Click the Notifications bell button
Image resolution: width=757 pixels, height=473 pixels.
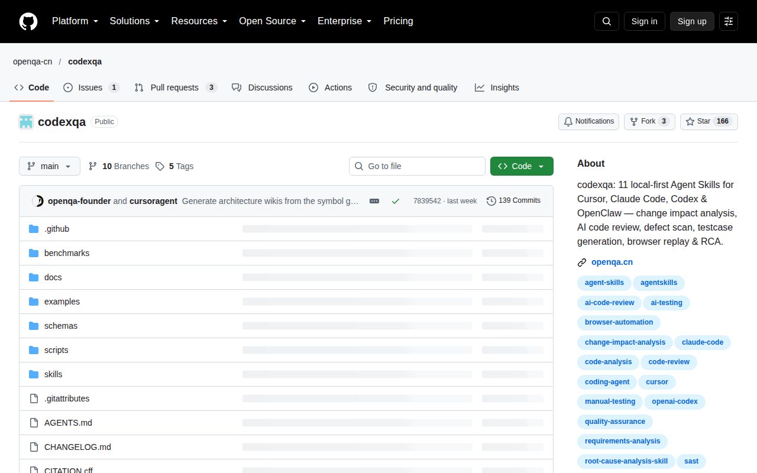(588, 121)
